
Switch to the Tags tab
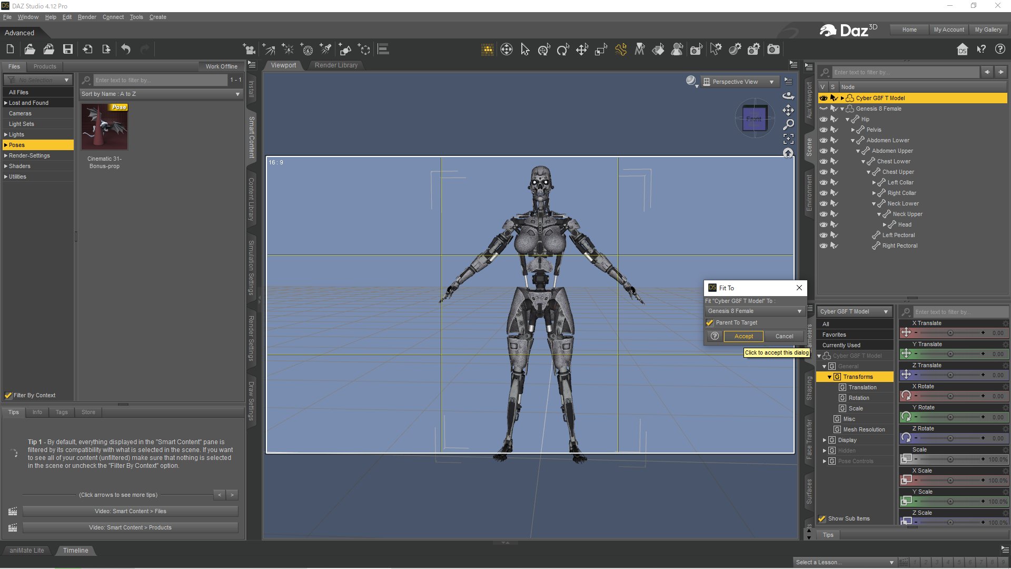(62, 412)
